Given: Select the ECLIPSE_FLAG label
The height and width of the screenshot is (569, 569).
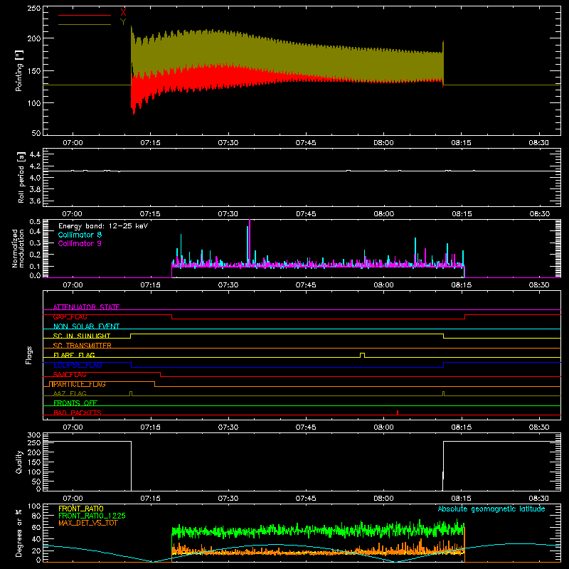Looking at the screenshot, I should click(x=78, y=365).
